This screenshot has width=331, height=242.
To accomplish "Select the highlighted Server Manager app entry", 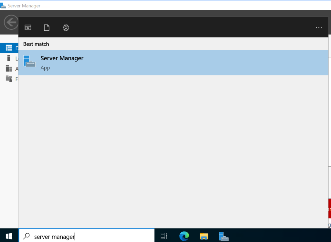I will point(129,62).
